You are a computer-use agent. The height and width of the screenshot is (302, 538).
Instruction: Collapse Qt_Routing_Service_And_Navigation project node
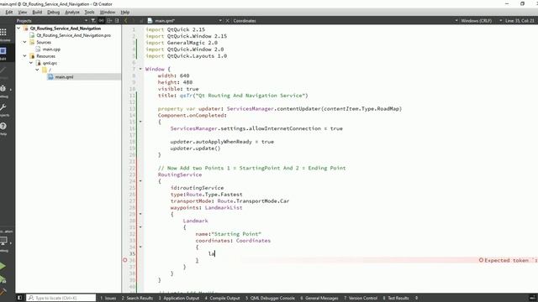[18, 29]
